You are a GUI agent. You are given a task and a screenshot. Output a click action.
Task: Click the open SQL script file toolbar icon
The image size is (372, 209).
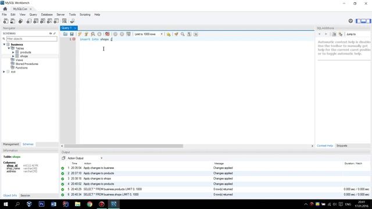coord(13,21)
